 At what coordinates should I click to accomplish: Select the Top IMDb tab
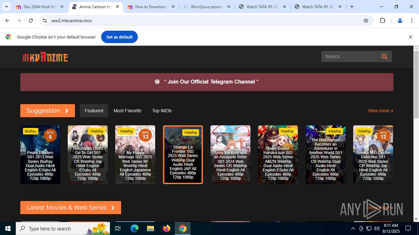click(x=162, y=111)
